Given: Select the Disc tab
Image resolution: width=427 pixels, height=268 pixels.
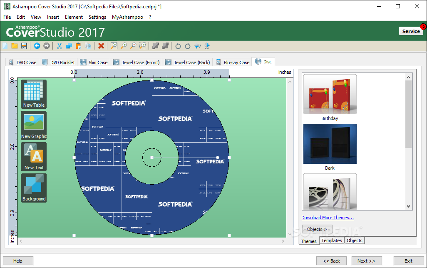Looking at the screenshot, I should pyautogui.click(x=263, y=62).
